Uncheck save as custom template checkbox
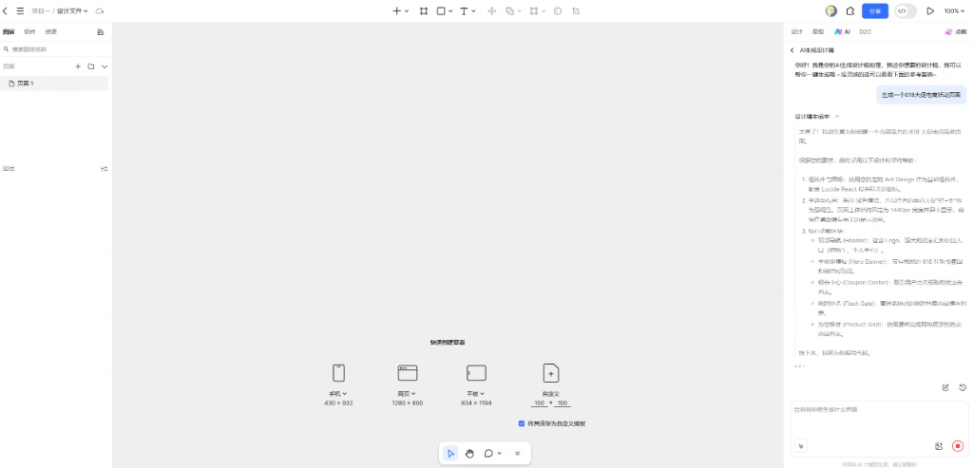973x468 pixels. pos(522,423)
